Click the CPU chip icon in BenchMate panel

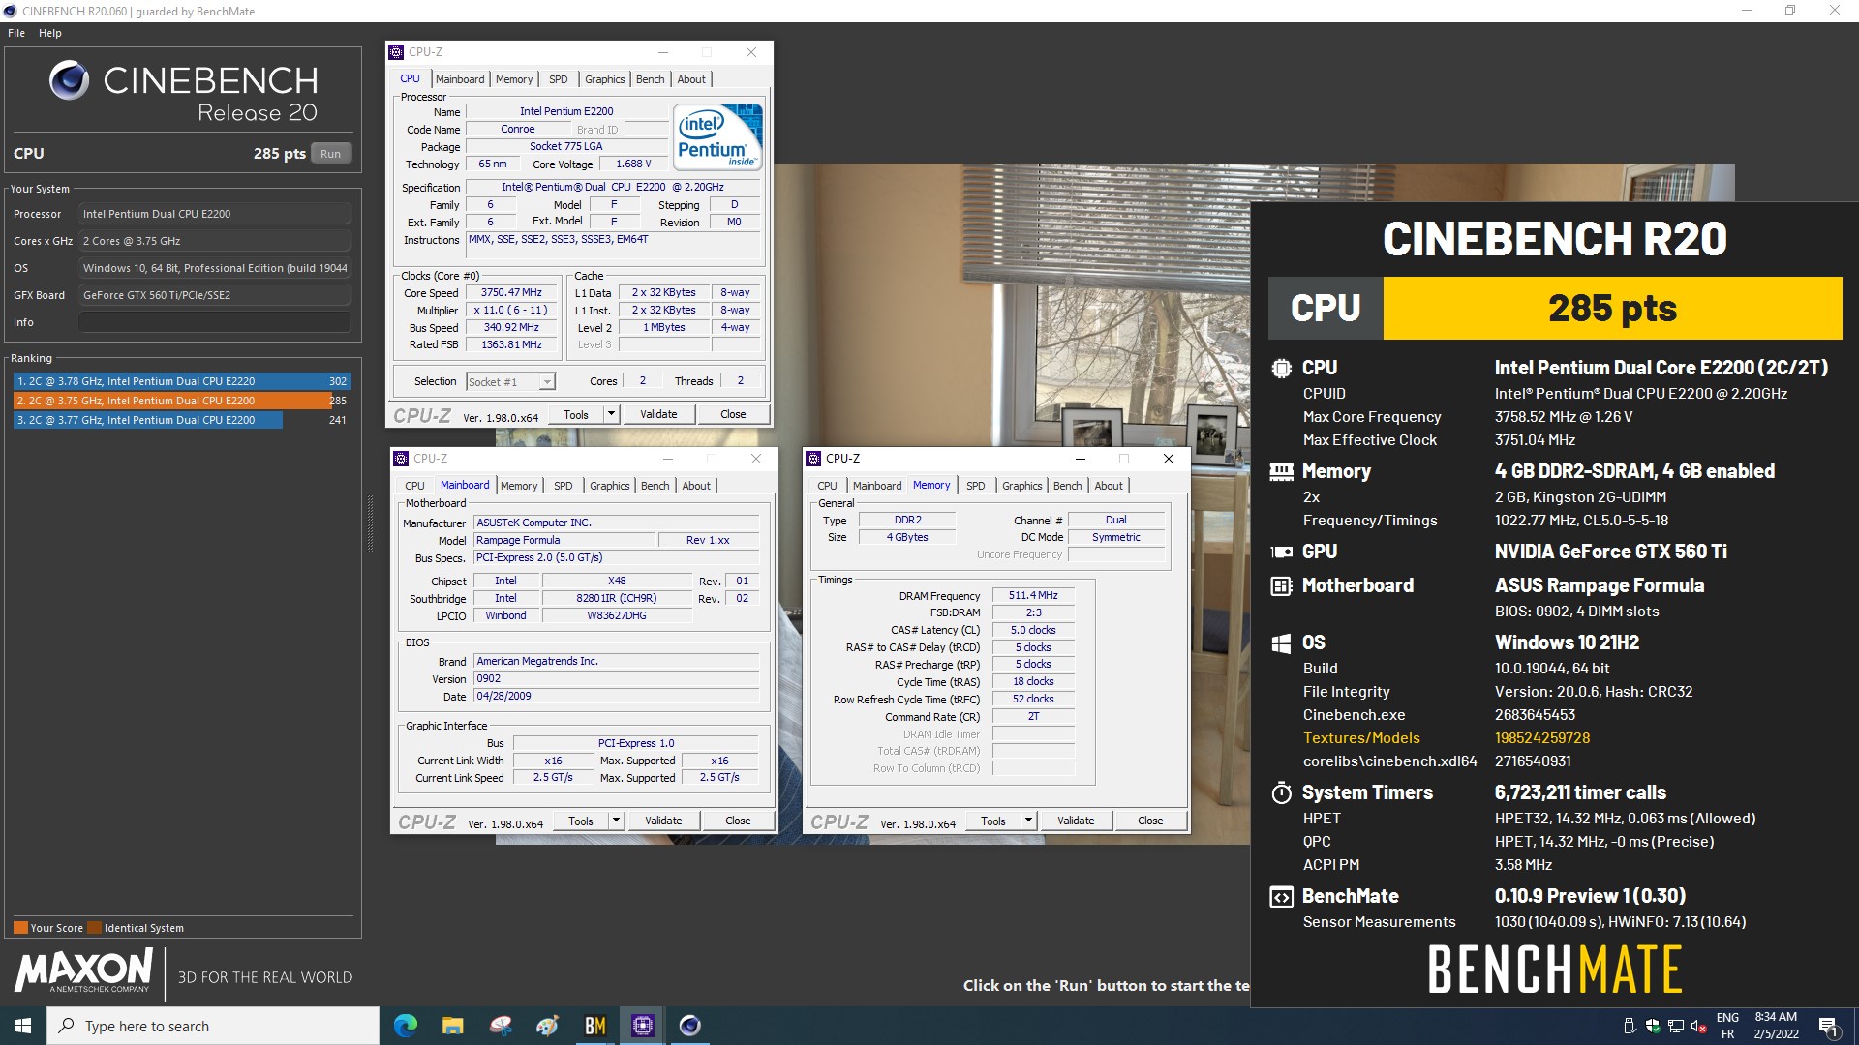(1281, 368)
